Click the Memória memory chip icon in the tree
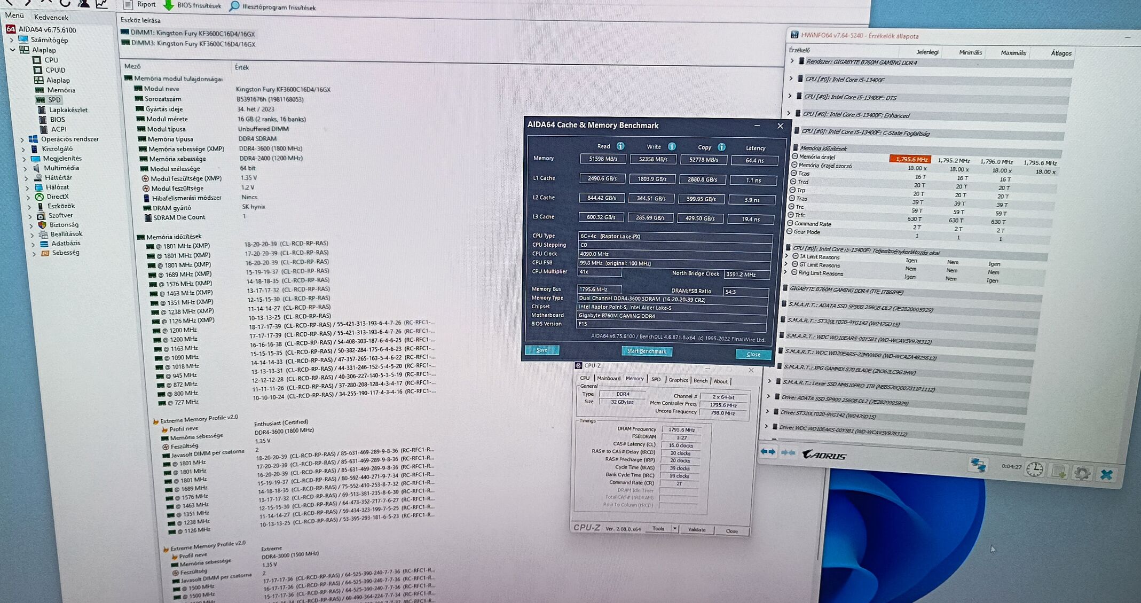 pyautogui.click(x=40, y=90)
